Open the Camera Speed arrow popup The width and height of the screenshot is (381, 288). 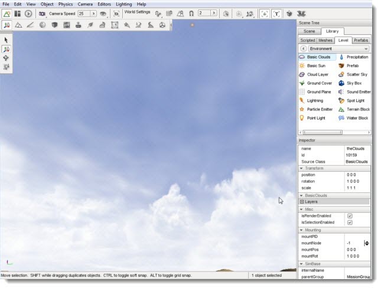coord(93,14)
